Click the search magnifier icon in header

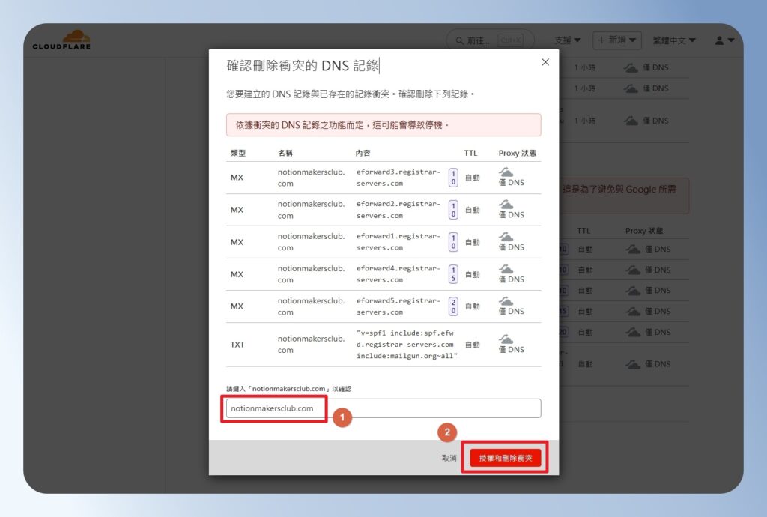click(x=459, y=40)
